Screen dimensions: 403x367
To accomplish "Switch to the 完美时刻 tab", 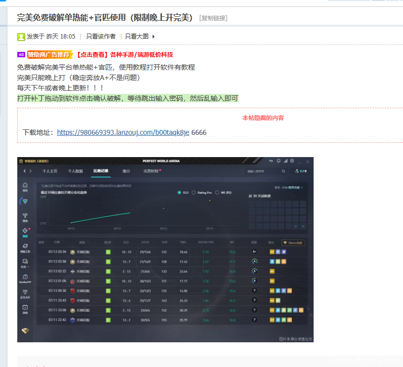I will click(x=150, y=171).
